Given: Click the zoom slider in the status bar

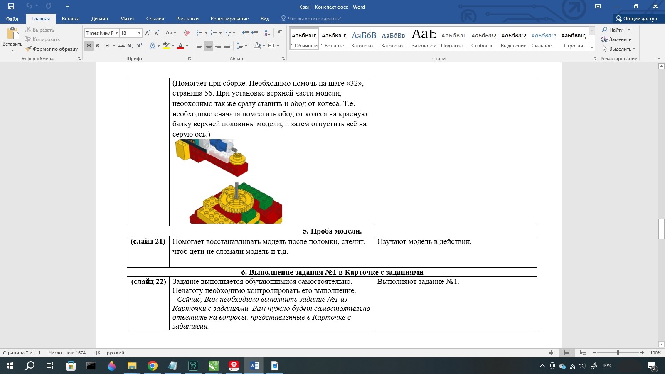Looking at the screenshot, I should [618, 353].
